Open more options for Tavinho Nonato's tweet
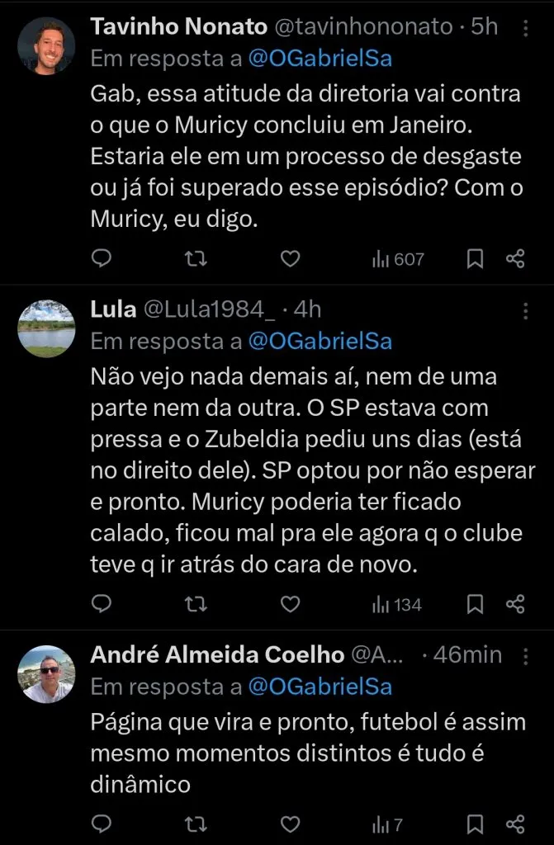554x845 pixels. [x=527, y=28]
